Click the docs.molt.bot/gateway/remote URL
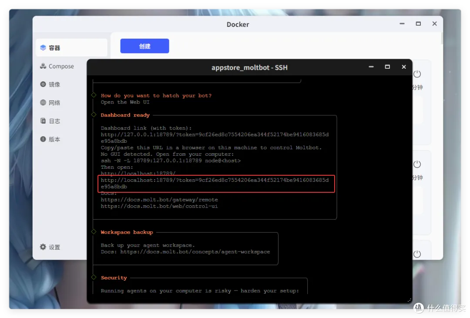This screenshot has width=470, height=318. coord(159,200)
